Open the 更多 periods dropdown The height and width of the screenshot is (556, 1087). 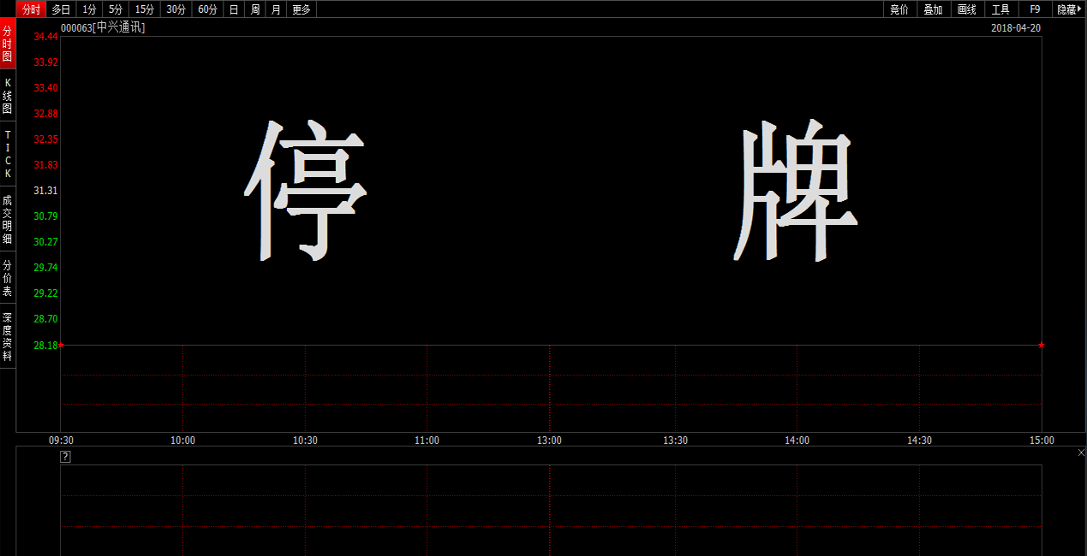click(302, 9)
